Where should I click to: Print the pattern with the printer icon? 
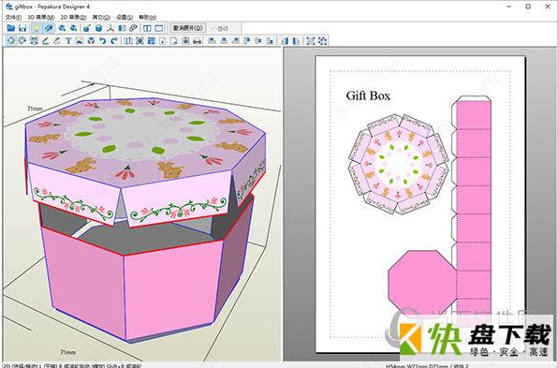coord(197,40)
